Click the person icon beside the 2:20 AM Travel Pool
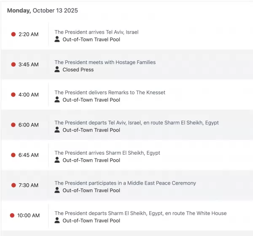Image resolution: width=253 pixels, height=236 pixels. (x=57, y=39)
